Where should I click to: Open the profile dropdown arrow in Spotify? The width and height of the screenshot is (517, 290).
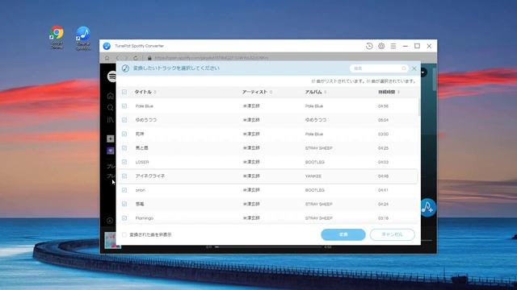pyautogui.click(x=423, y=72)
